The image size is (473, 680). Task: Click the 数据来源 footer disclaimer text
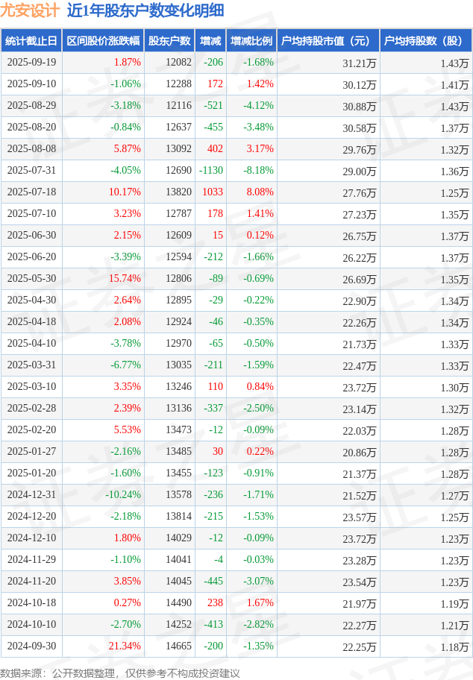click(120, 673)
